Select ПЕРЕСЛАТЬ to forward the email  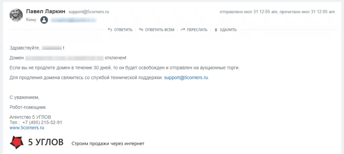pyautogui.click(x=197, y=30)
